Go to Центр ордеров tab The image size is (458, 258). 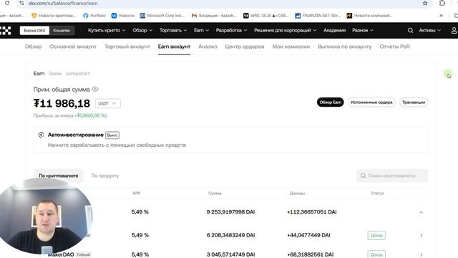coord(245,47)
